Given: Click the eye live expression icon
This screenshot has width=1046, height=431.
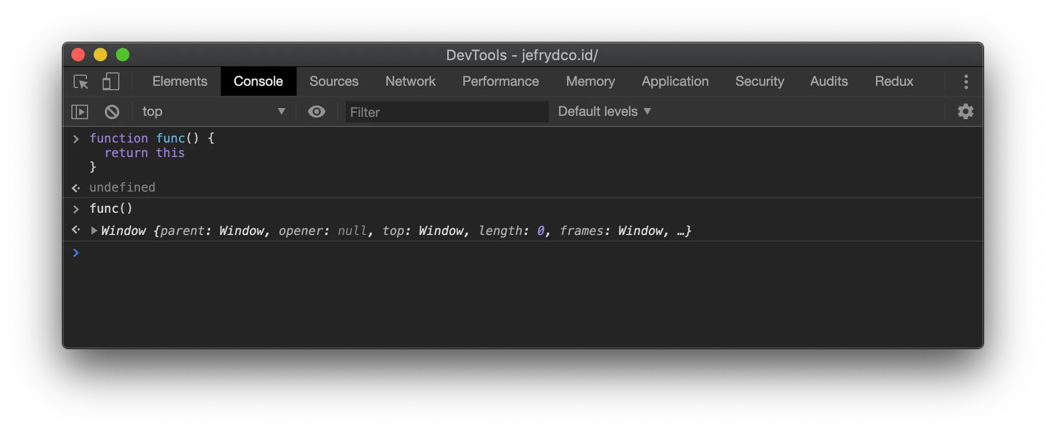Looking at the screenshot, I should (317, 112).
